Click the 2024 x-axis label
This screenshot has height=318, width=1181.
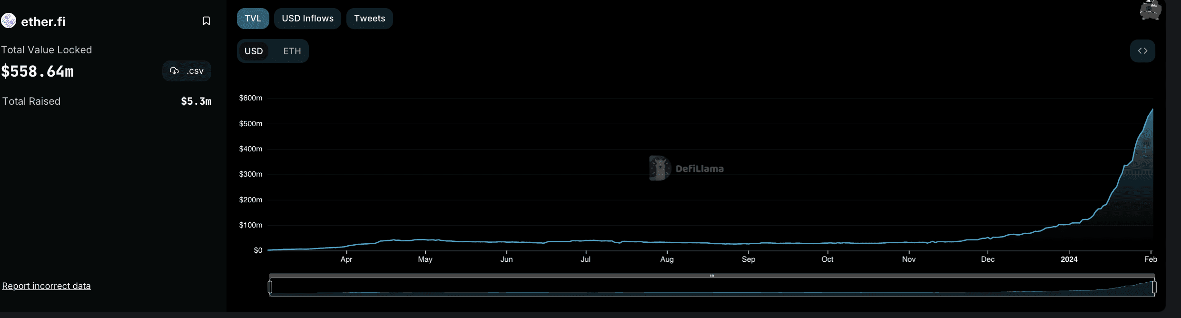click(1069, 259)
